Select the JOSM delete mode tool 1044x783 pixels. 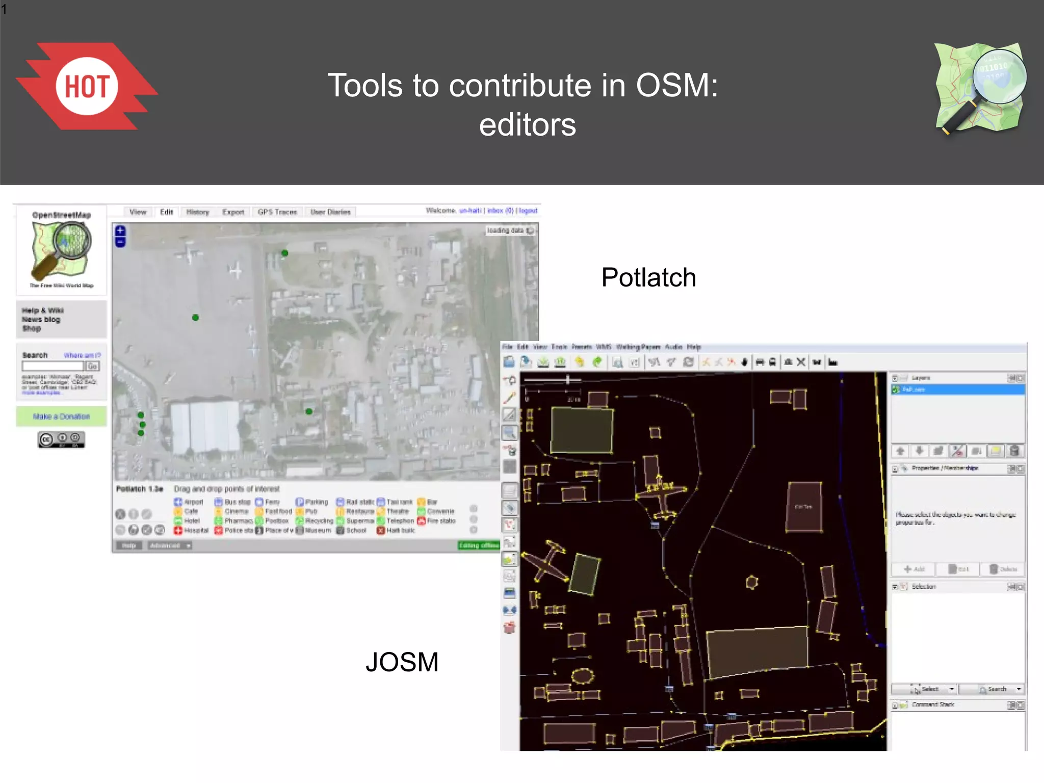click(x=510, y=450)
